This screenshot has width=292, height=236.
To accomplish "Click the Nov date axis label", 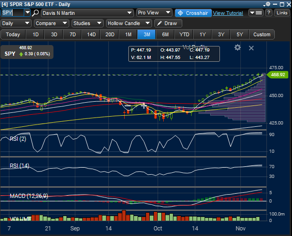I will click(240, 229).
